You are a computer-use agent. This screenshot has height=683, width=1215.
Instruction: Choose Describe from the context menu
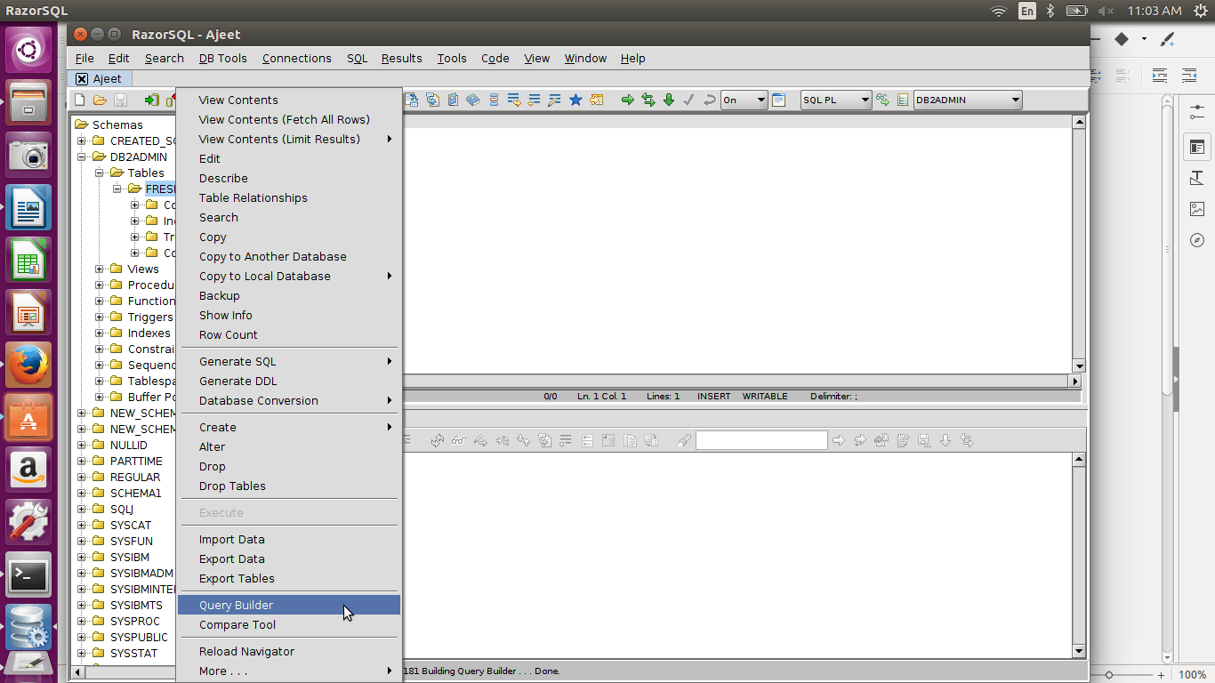tap(289, 178)
